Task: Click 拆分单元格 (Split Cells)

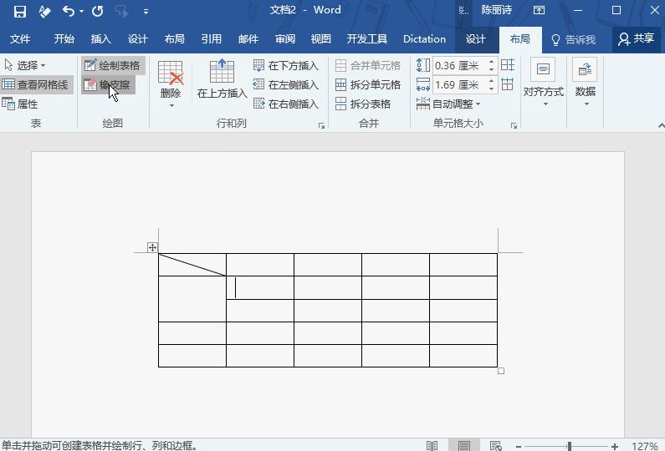Action: click(368, 84)
